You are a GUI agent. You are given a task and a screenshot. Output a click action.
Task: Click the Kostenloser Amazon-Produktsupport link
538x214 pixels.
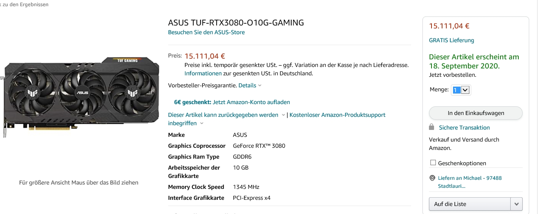pyautogui.click(x=337, y=115)
